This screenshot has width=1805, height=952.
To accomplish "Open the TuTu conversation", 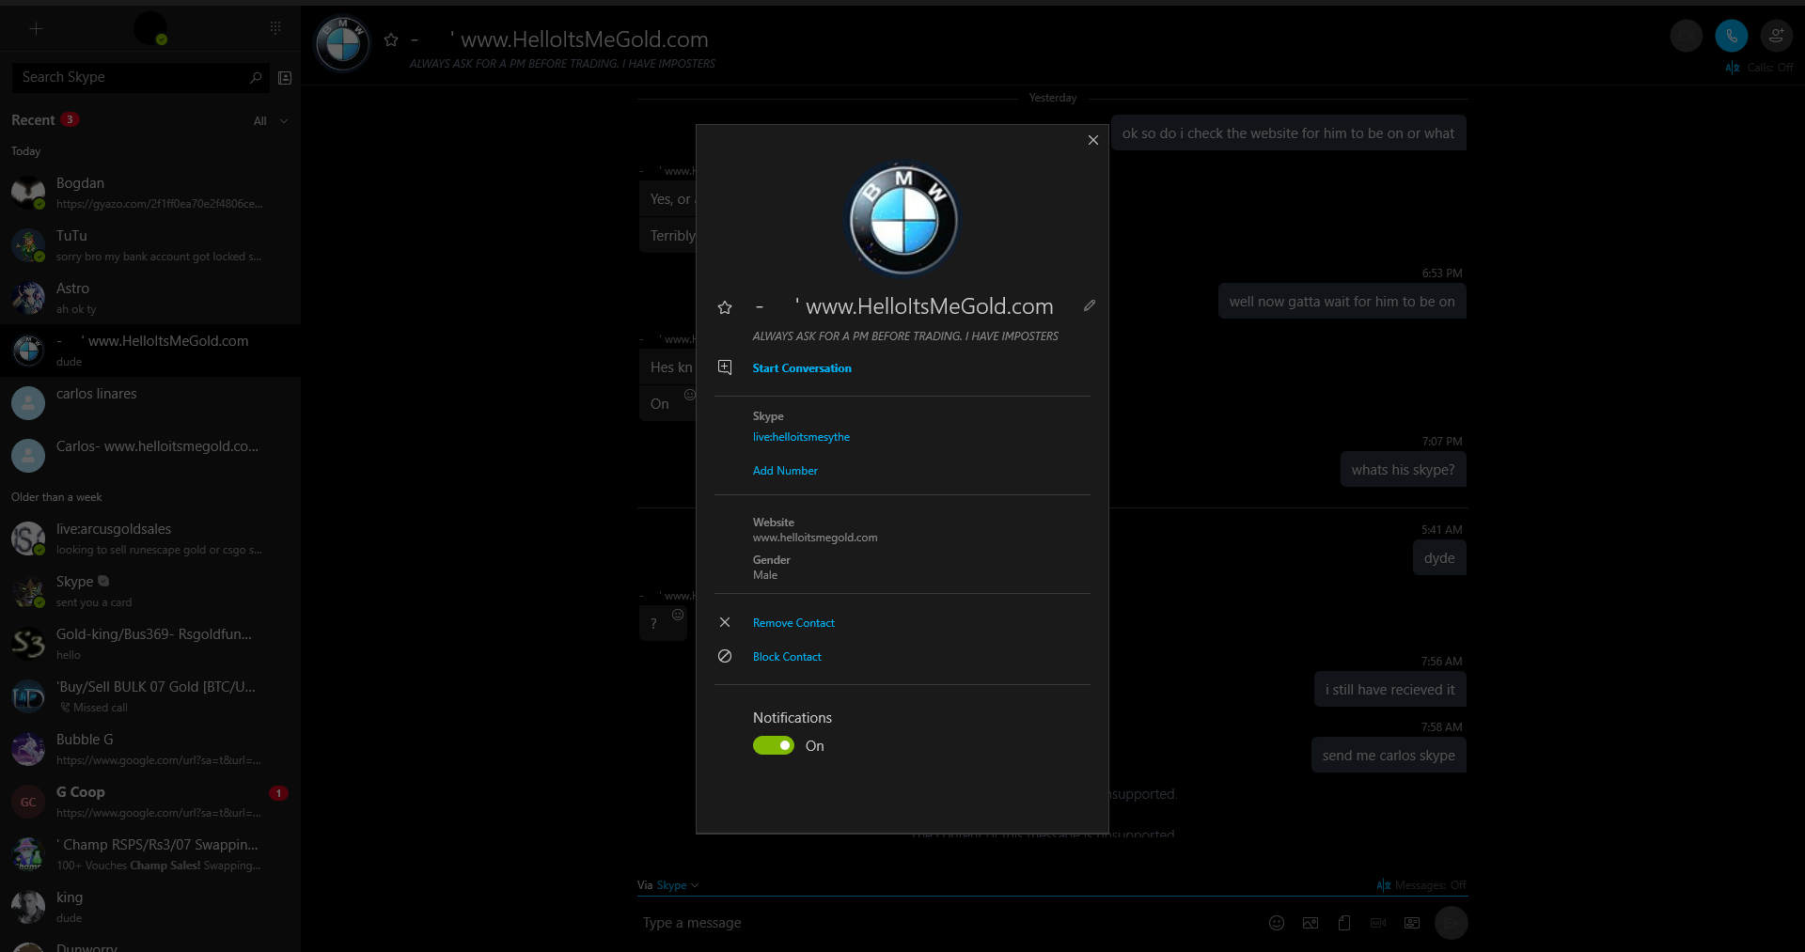I will tap(150, 245).
